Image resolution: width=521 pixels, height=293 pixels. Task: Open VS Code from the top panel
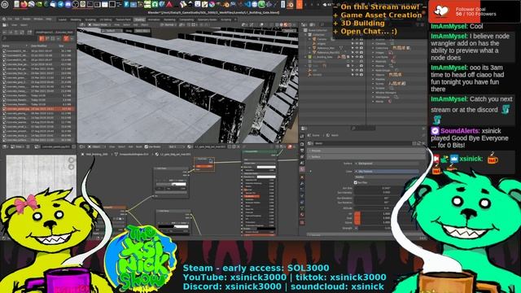pos(247,4)
